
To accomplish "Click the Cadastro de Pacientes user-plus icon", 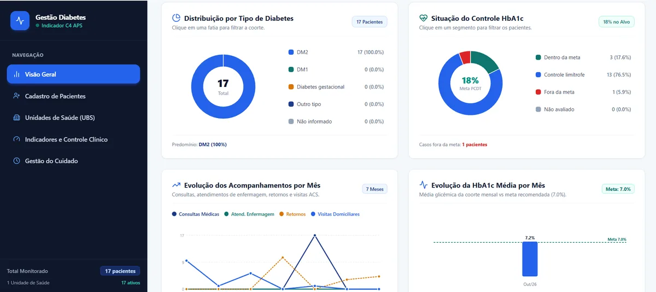I will click(16, 96).
